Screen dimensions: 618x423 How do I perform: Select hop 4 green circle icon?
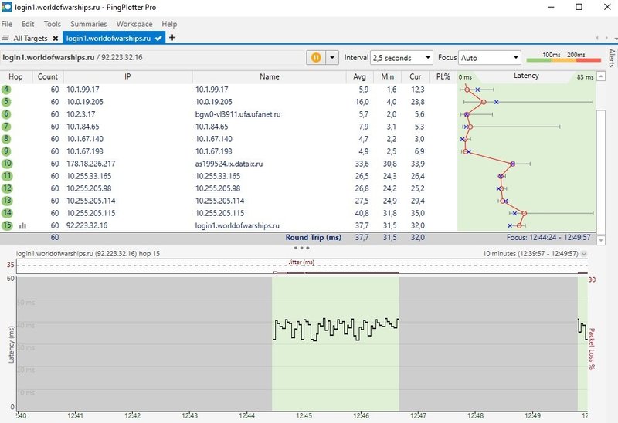coord(6,90)
